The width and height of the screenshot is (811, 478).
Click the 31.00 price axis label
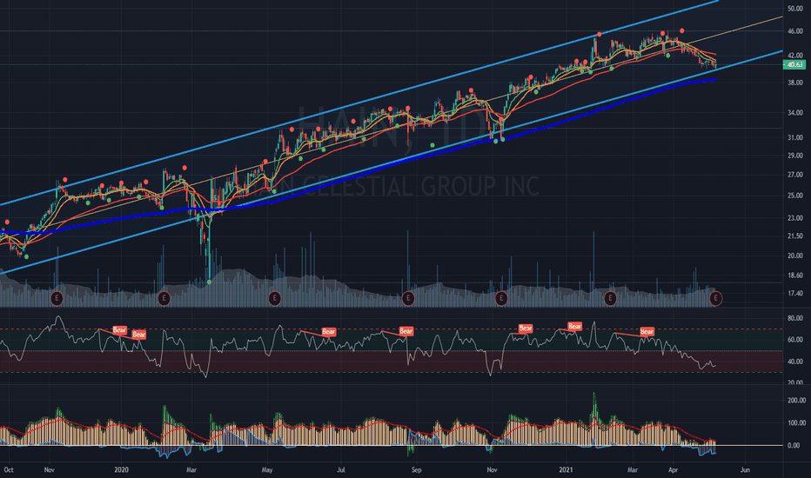(794, 138)
